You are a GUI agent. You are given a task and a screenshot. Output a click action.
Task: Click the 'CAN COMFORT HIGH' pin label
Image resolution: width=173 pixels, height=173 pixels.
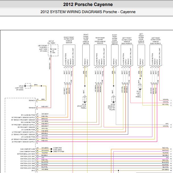[x=27, y=152]
